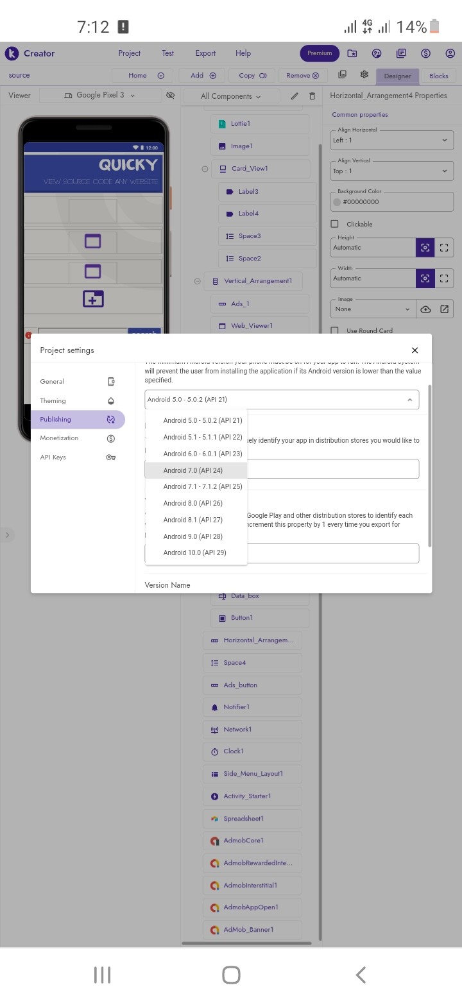Open the Export menu
Screen dimensions: 462x1001
click(205, 53)
